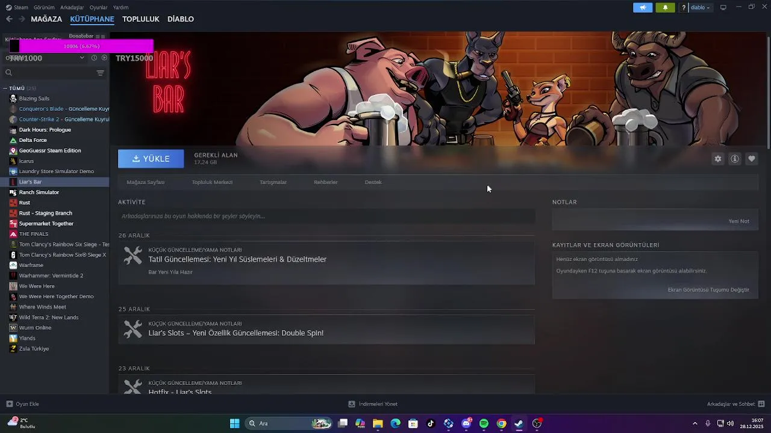Open the Arkadaşlar menu
This screenshot has width=771, height=433.
(72, 7)
